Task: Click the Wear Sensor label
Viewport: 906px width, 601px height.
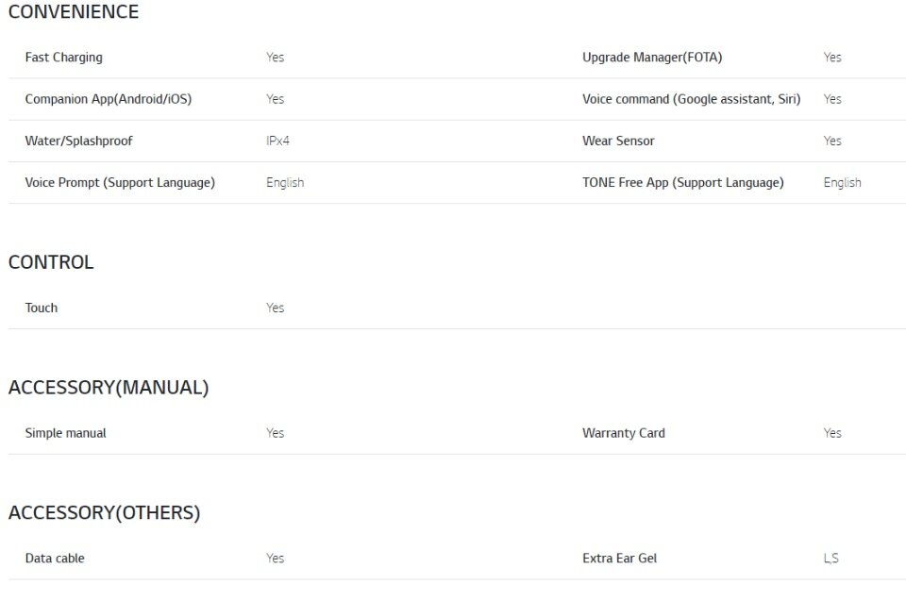Action: [x=618, y=141]
